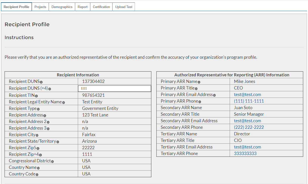Click the Recipient DUNS (+4) input field

tap(114, 88)
